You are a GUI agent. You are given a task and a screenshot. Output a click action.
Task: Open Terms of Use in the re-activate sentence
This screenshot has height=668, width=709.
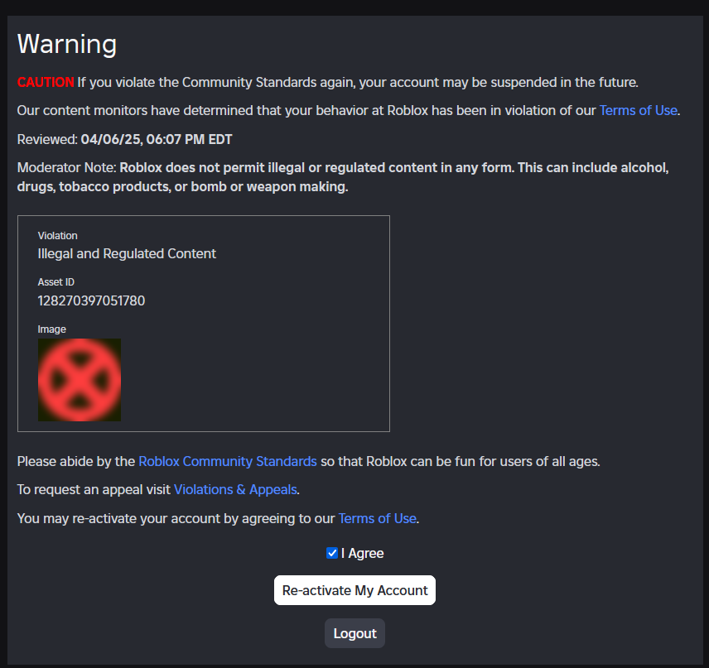pyautogui.click(x=377, y=518)
